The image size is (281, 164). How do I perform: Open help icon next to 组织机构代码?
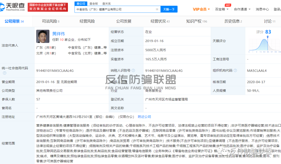coord(235,70)
